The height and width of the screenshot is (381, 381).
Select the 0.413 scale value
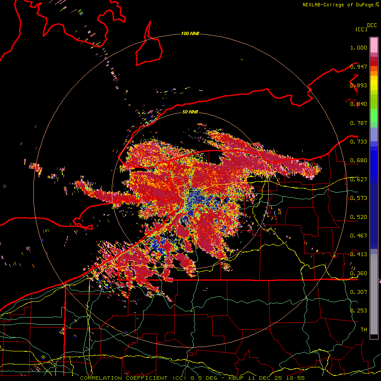tap(359, 254)
